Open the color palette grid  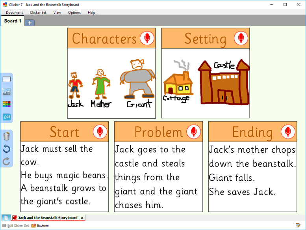click(x=7, y=104)
